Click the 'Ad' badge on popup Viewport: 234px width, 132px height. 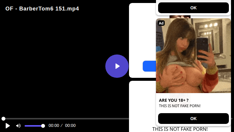(161, 23)
